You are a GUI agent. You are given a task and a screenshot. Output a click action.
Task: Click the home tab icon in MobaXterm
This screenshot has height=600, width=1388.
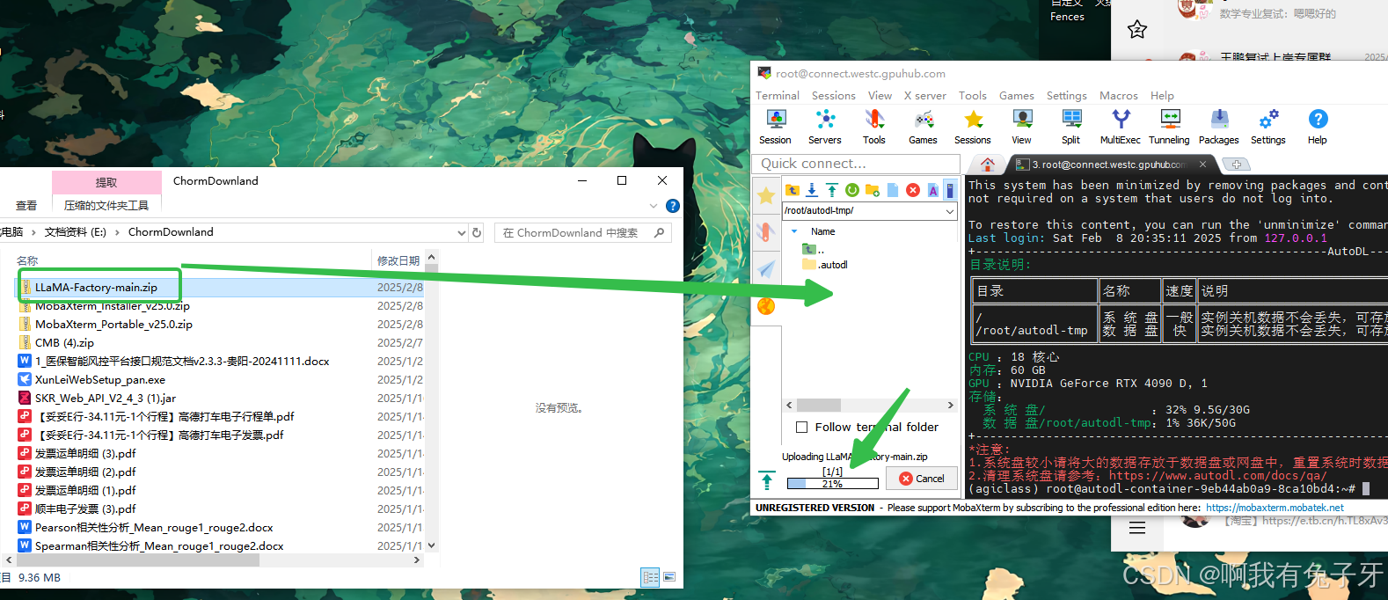[x=988, y=165]
